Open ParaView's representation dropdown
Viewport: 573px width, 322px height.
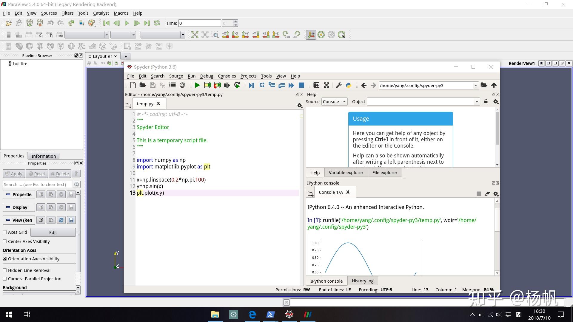coord(163,35)
